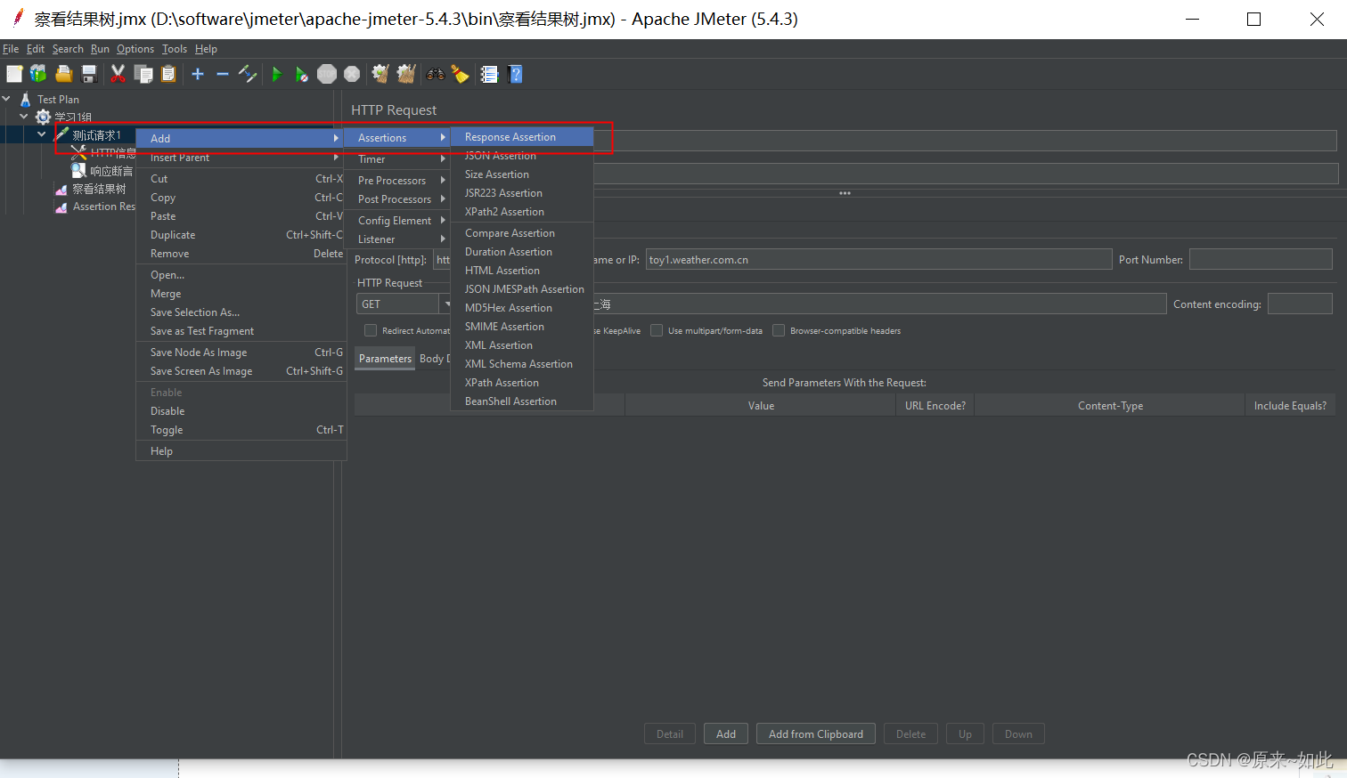Screen dimensions: 1347x778
Task: Expand the Timer submenu
Action: point(396,159)
